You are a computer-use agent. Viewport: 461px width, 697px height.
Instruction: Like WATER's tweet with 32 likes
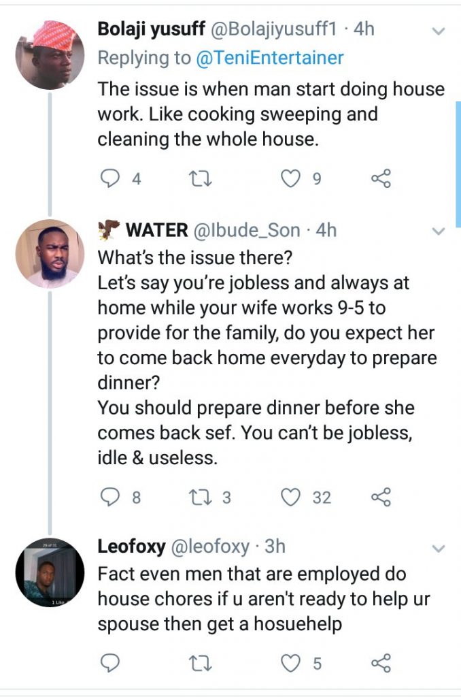point(291,498)
